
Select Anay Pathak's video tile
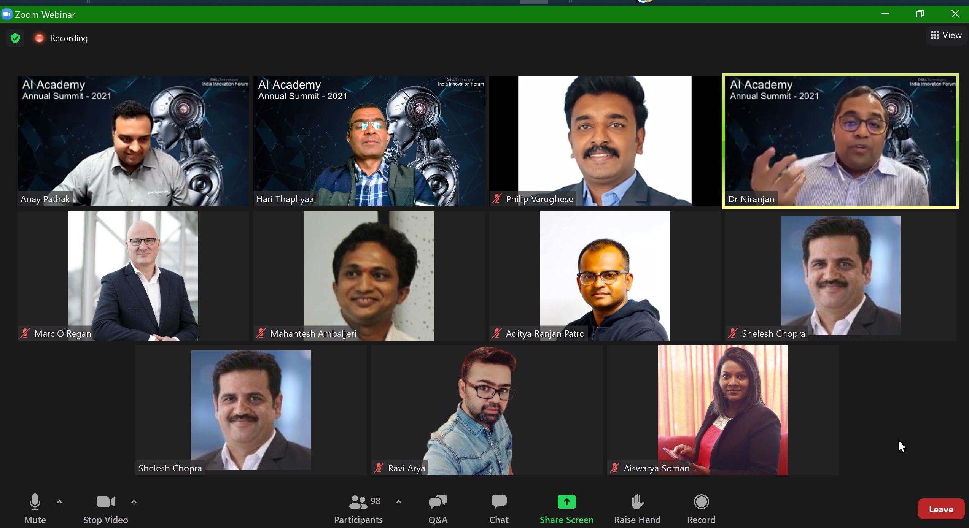click(133, 141)
